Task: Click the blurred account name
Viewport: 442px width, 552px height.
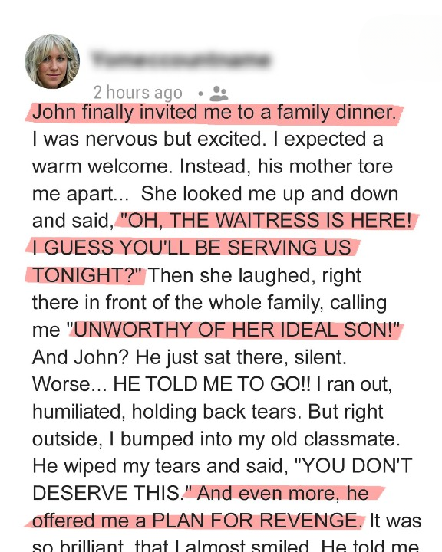Action: click(180, 59)
